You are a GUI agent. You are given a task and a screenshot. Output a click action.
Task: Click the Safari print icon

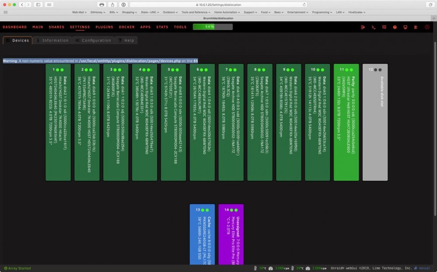(x=102, y=5)
